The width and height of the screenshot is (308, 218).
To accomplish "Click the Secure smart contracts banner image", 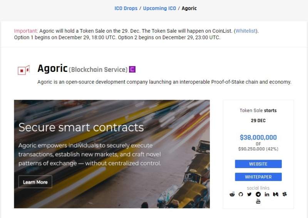I will [x=112, y=154].
